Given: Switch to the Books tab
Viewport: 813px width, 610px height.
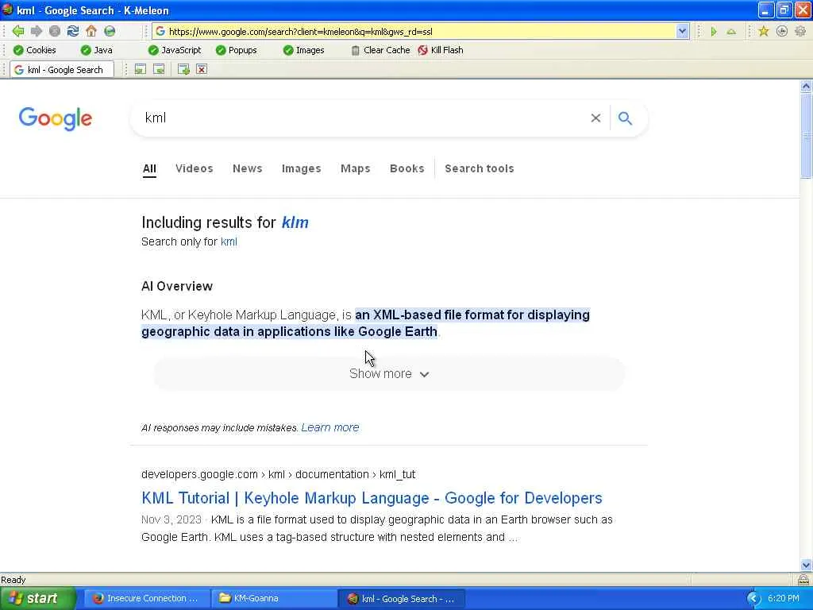Looking at the screenshot, I should (x=407, y=168).
